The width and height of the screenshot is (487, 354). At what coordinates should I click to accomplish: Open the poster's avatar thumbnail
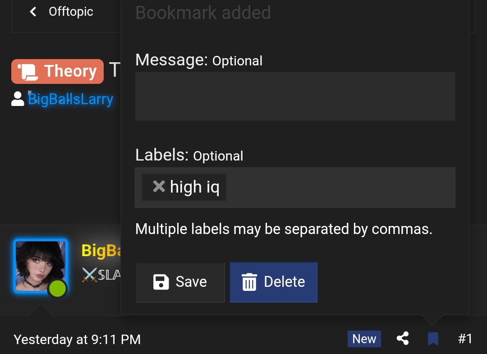coord(41,266)
